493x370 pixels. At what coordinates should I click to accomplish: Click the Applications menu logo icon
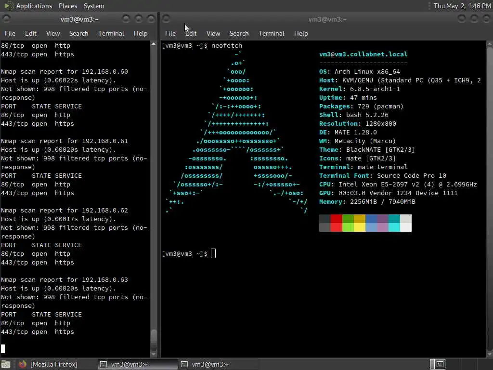pos(9,6)
